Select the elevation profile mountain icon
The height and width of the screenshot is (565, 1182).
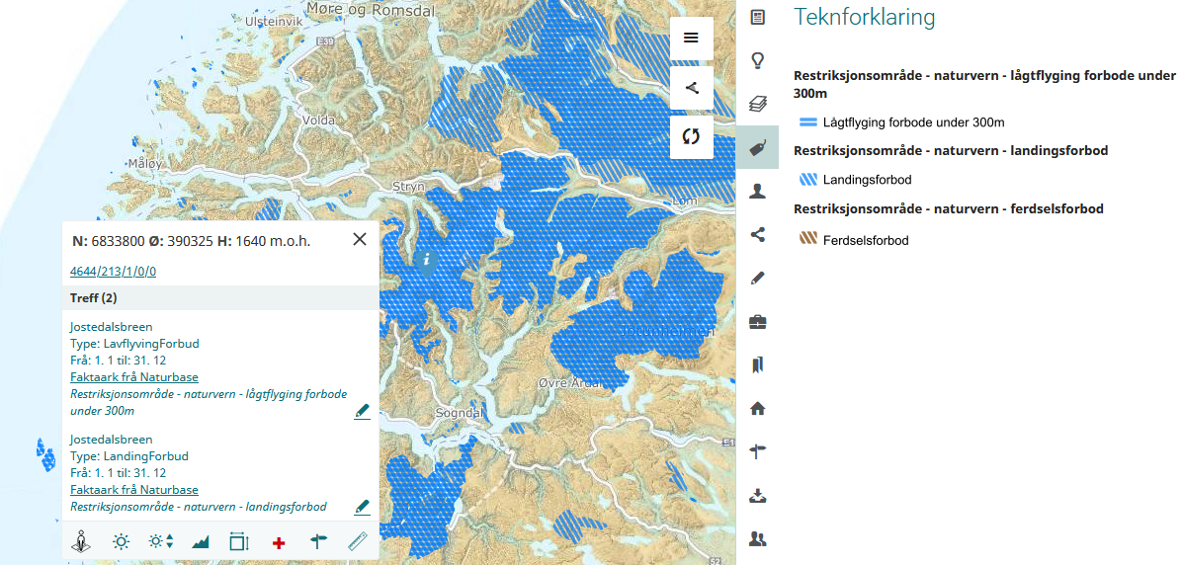(201, 541)
